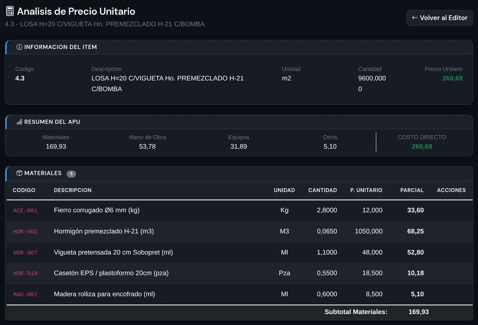
Task: Click the green Precio Unitario value 260,69
Action: click(452, 78)
